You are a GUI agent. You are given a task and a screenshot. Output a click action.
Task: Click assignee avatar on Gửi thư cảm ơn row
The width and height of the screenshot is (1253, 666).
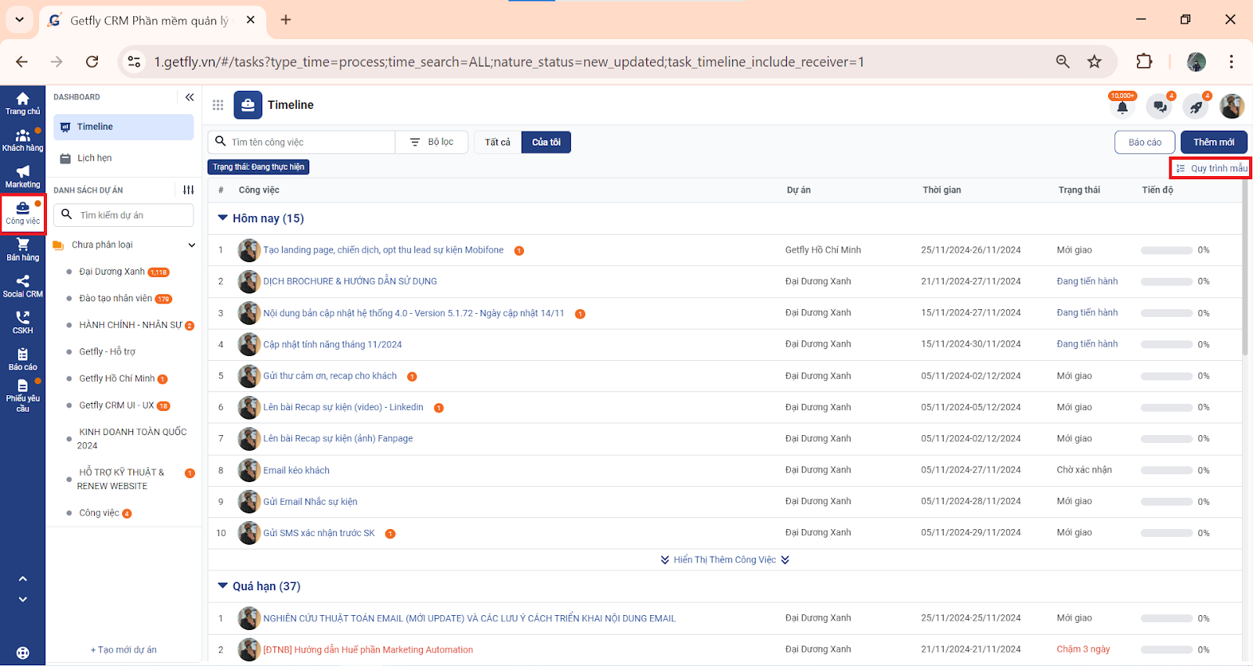tap(249, 376)
